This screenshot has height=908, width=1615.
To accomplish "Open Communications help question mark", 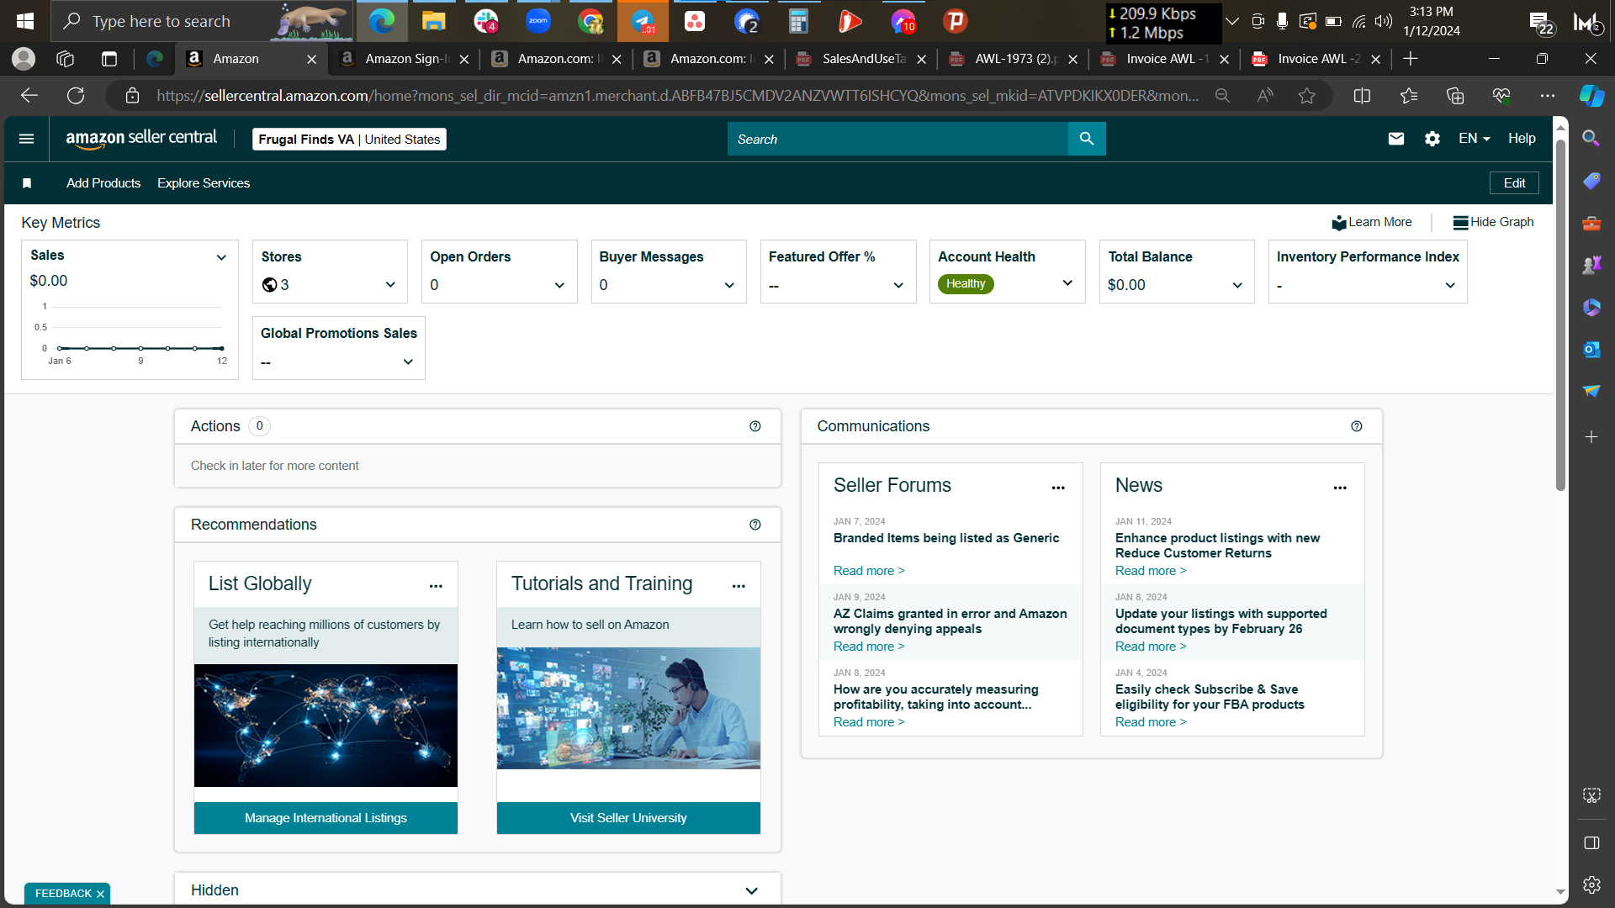I will (1357, 426).
